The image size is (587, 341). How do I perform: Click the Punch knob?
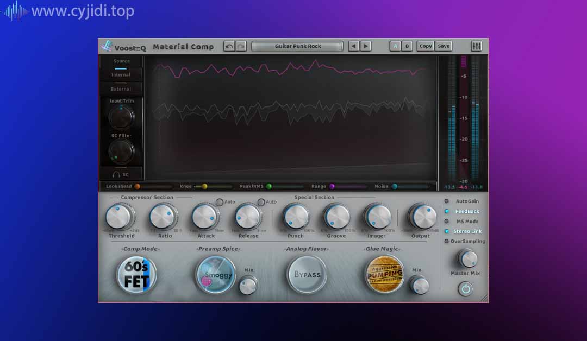[x=296, y=217]
